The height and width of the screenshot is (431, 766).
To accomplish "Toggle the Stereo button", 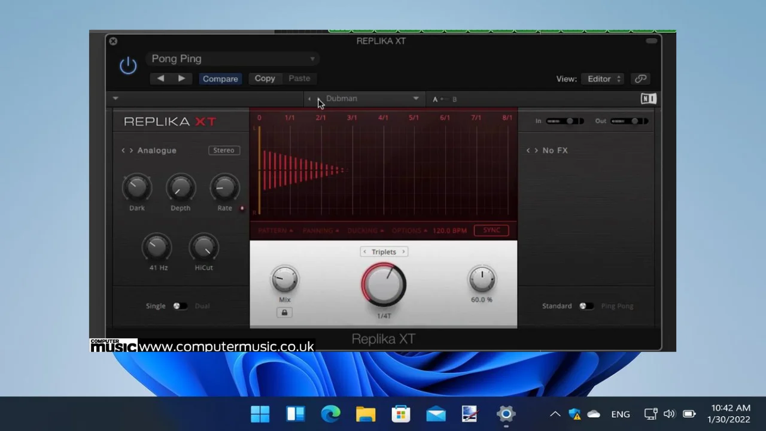I will click(x=224, y=150).
